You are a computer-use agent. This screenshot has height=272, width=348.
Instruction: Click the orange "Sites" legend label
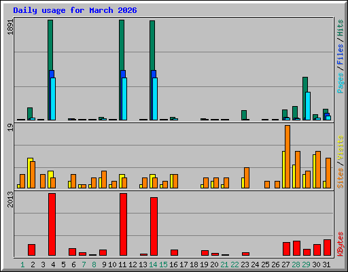click(x=341, y=178)
